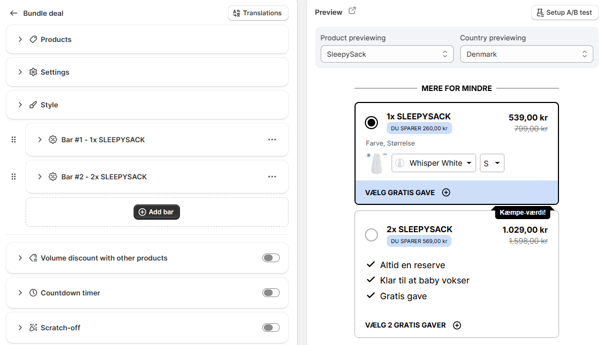Click Klar til at baby vokser bullet
601x345 pixels.
coord(425,280)
